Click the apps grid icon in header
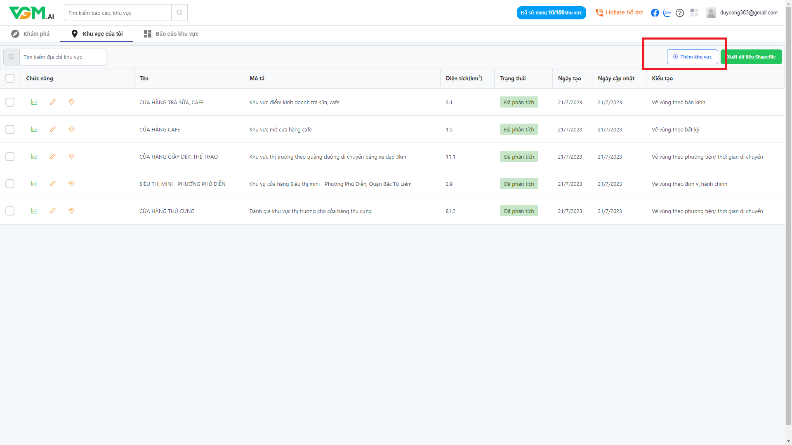This screenshot has width=792, height=445. pos(694,13)
